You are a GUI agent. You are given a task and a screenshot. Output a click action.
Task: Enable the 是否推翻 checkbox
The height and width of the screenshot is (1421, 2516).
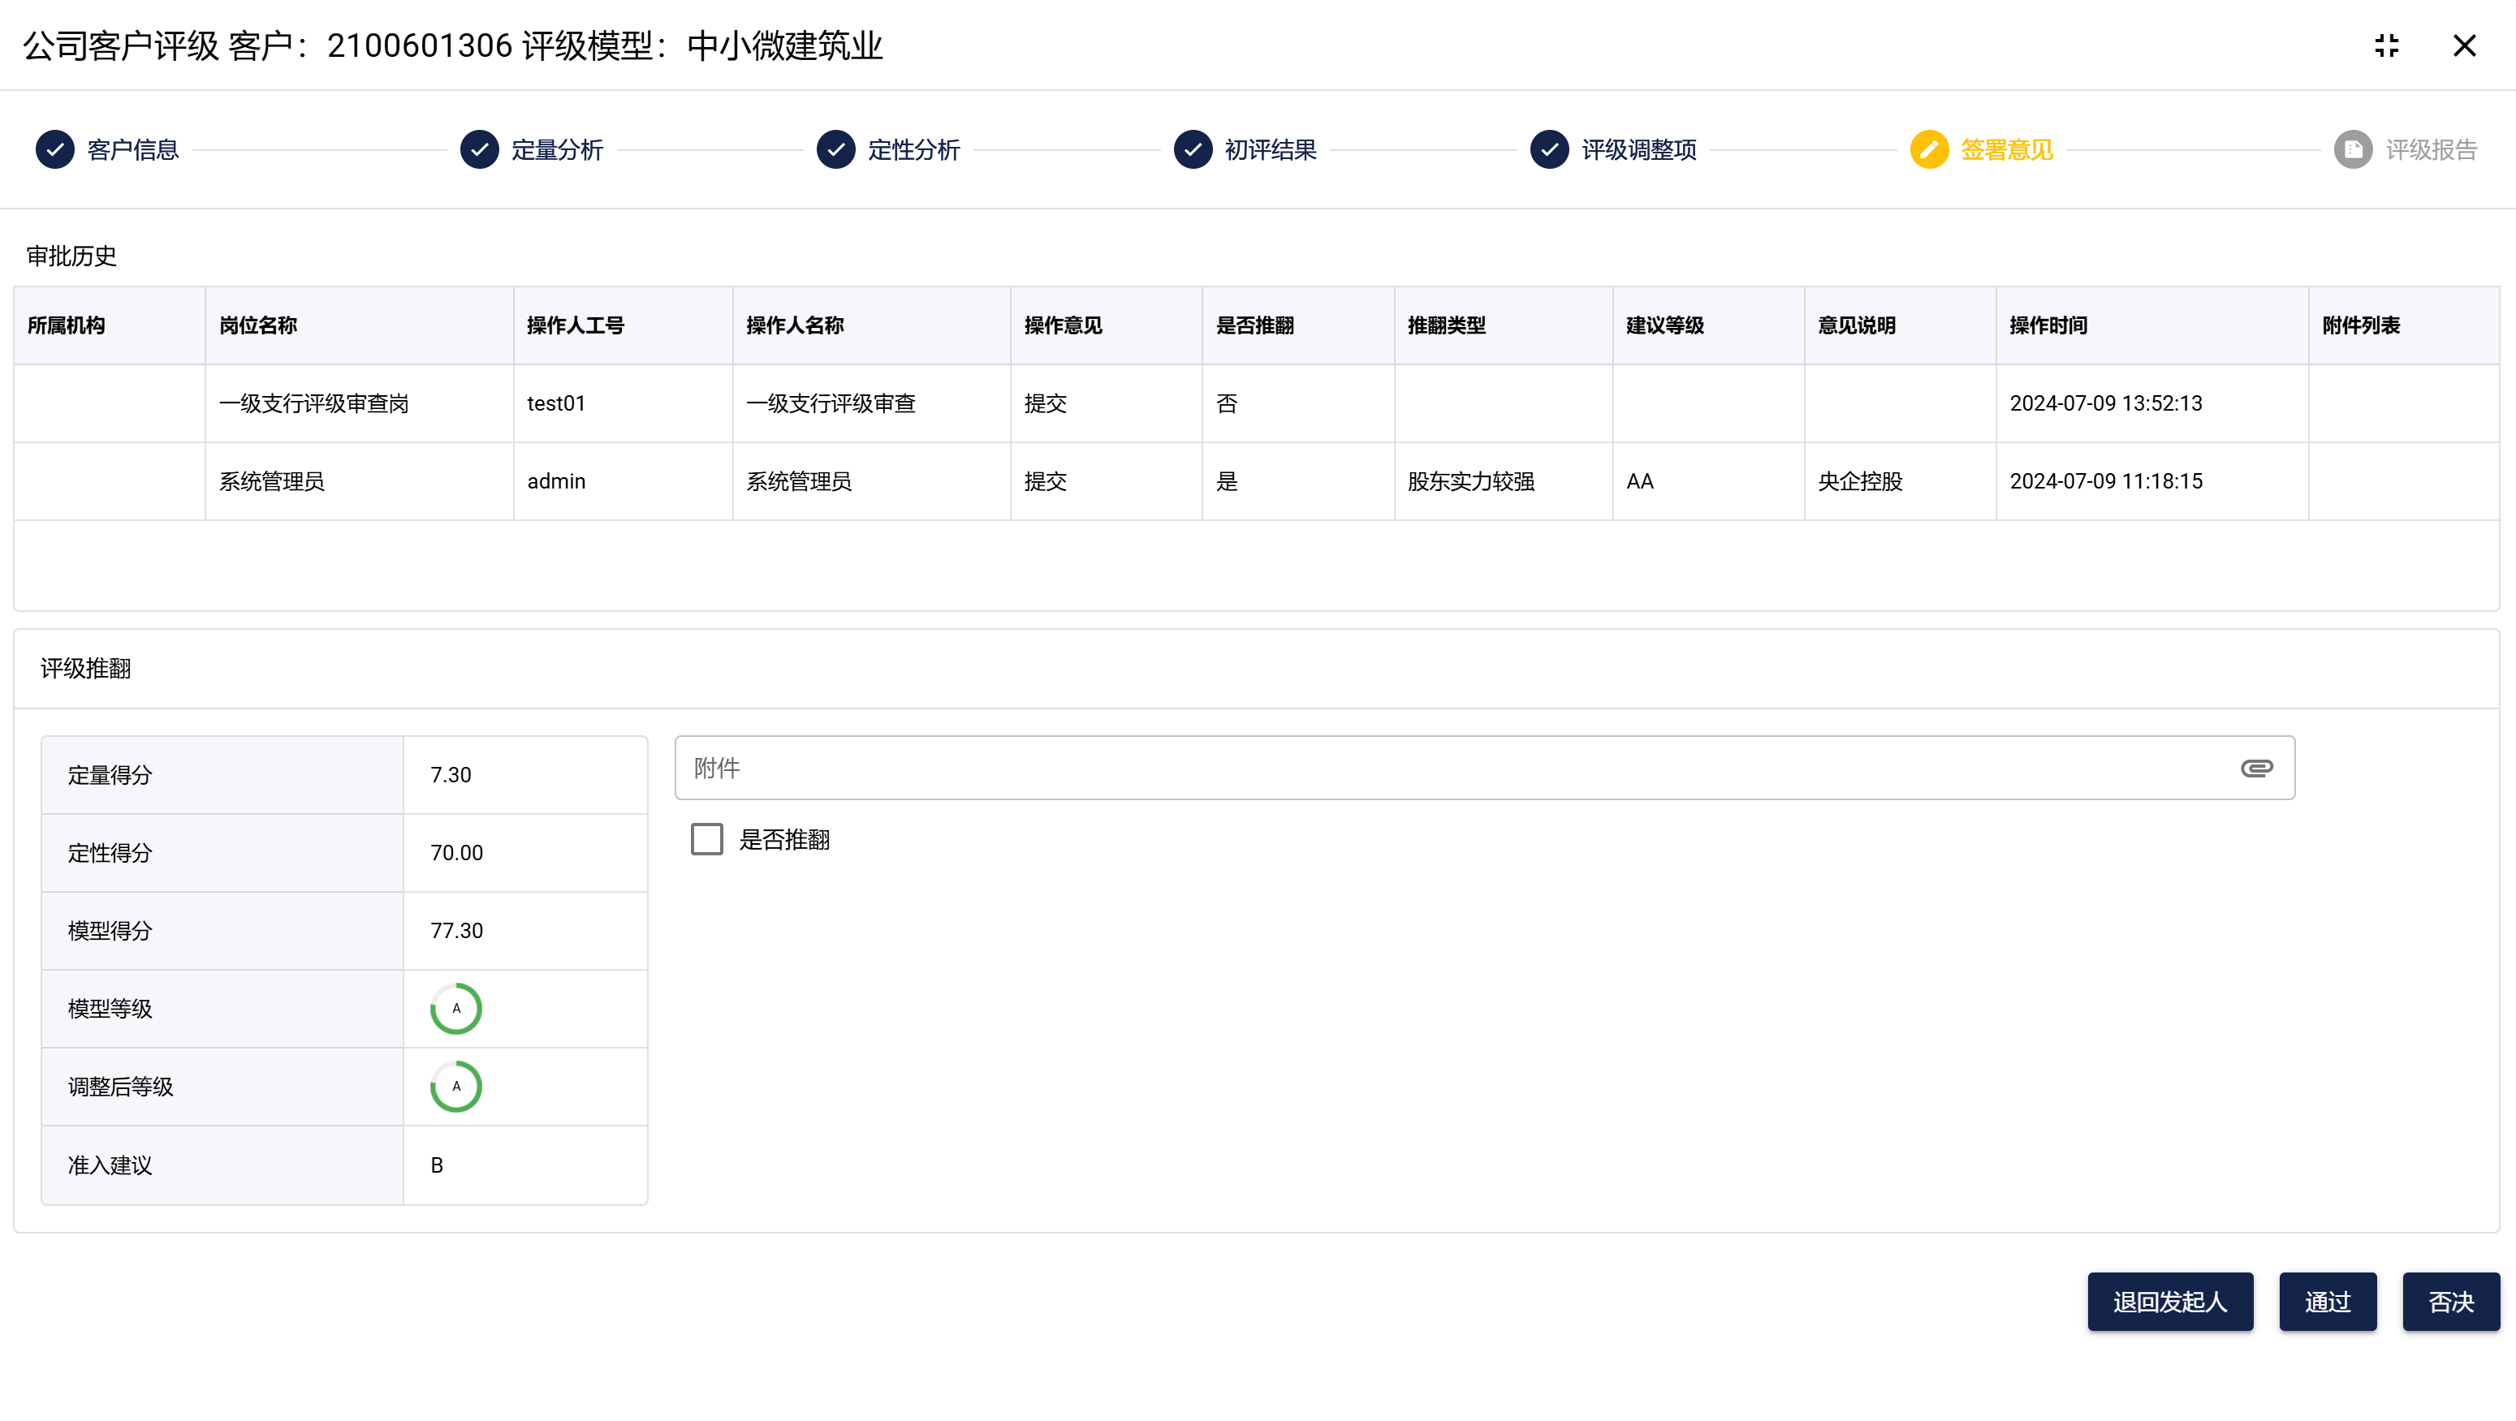click(707, 839)
